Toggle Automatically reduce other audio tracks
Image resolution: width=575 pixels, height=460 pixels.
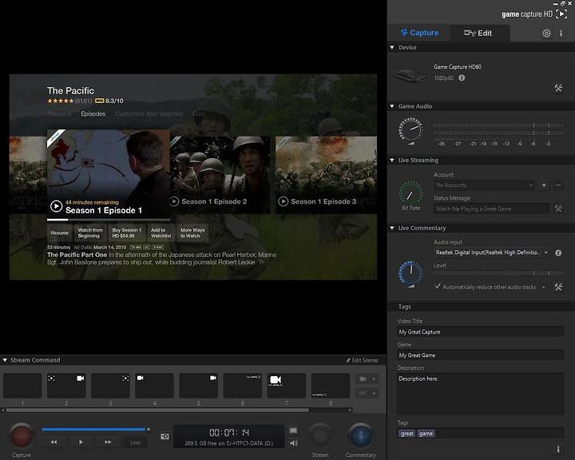438,287
